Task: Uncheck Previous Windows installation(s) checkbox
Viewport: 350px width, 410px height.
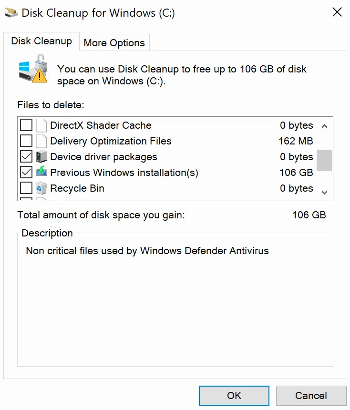Action: point(26,172)
